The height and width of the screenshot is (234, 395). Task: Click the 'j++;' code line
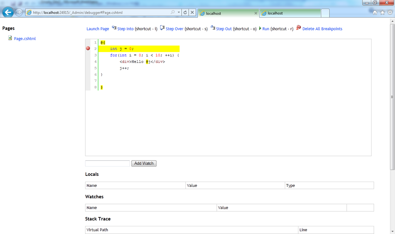(x=124, y=68)
